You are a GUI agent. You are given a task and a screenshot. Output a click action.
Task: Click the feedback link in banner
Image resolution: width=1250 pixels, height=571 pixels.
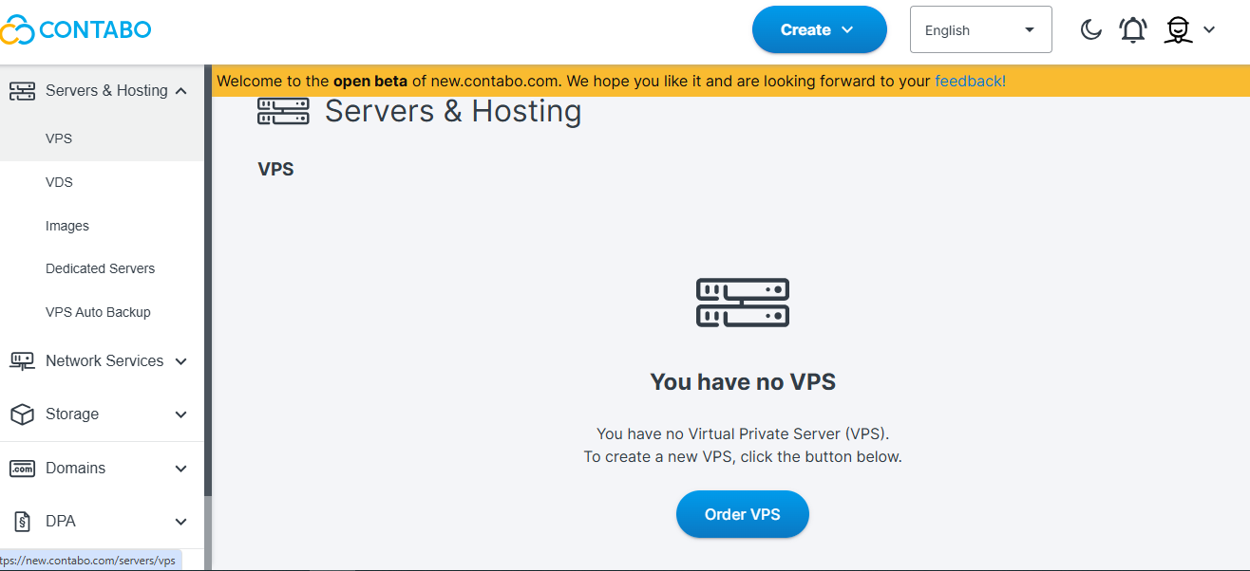(x=970, y=82)
